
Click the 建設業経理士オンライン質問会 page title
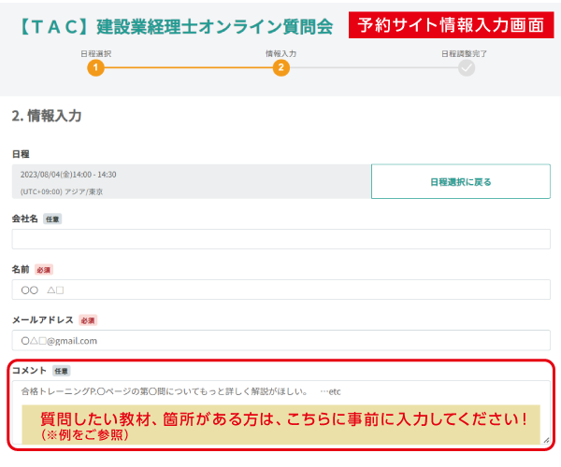tap(176, 25)
